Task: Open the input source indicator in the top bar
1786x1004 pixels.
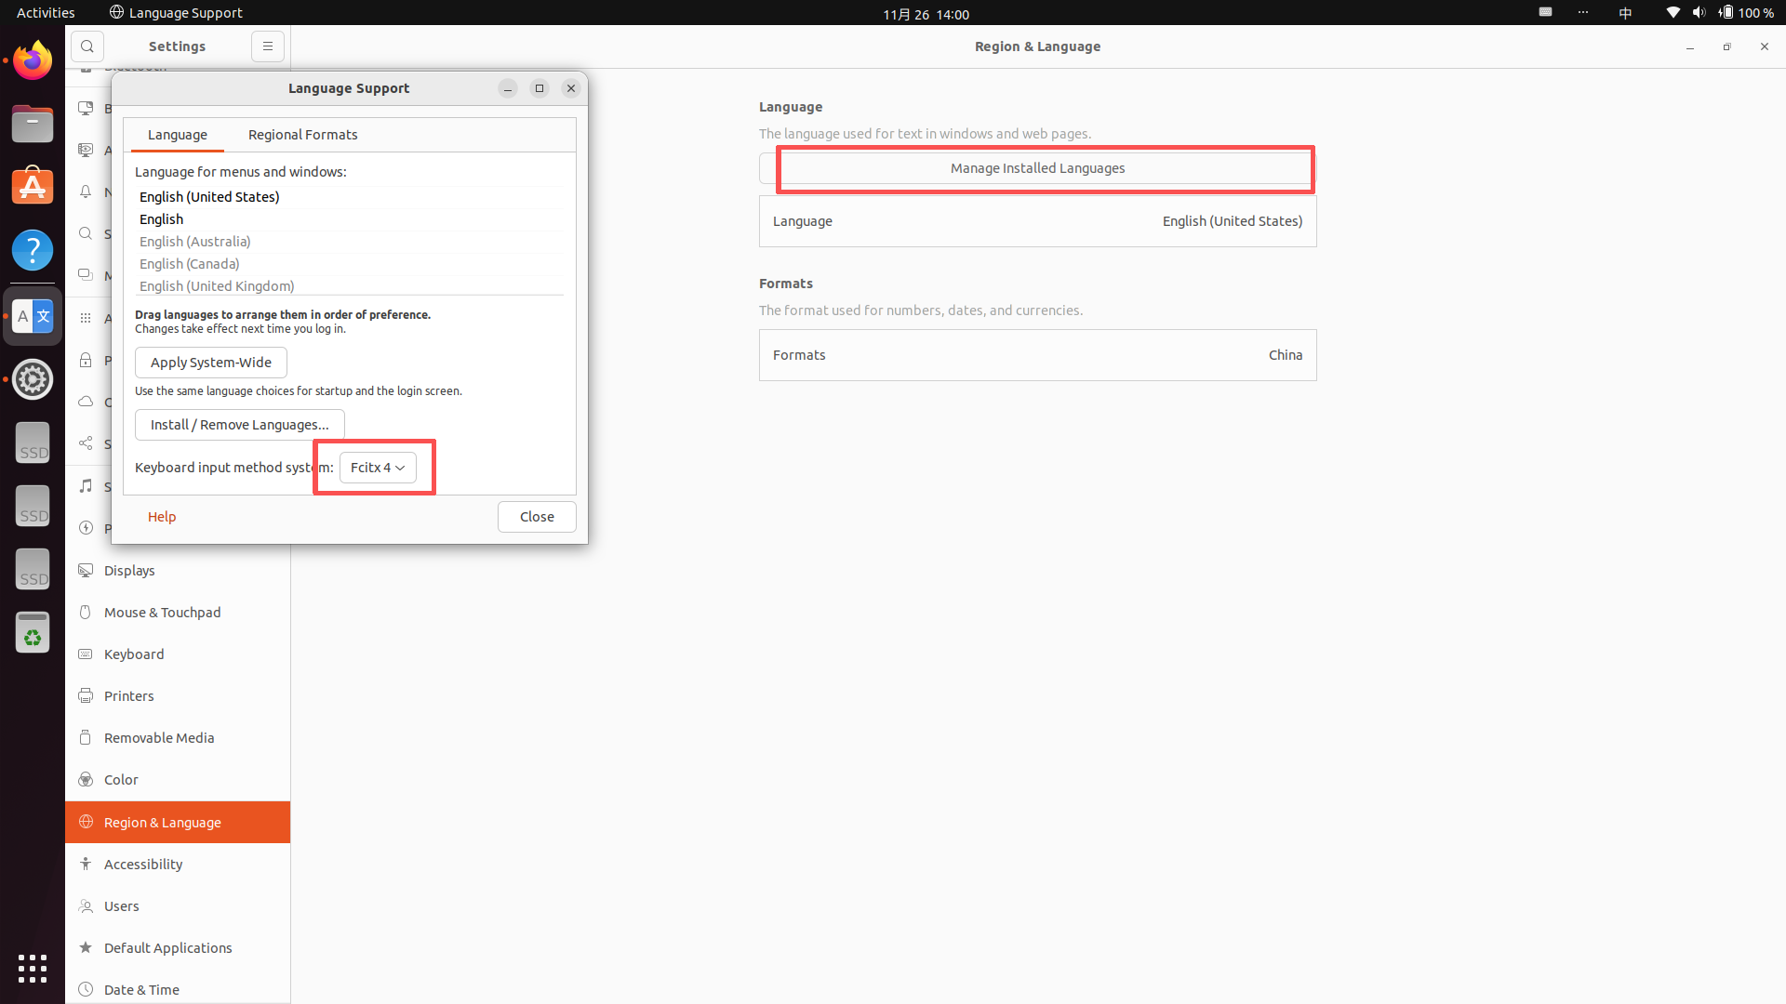Action: (1625, 13)
